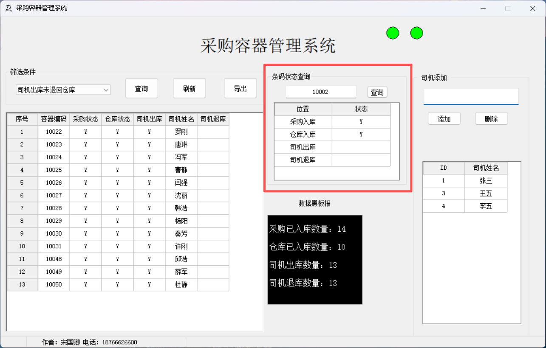The width and height of the screenshot is (546, 348).
Task: Select container code cell 10027
Action: pos(54,196)
